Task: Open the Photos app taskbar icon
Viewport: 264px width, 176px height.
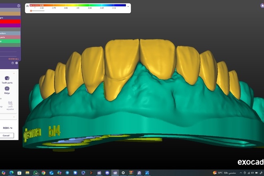Action: (x=147, y=173)
